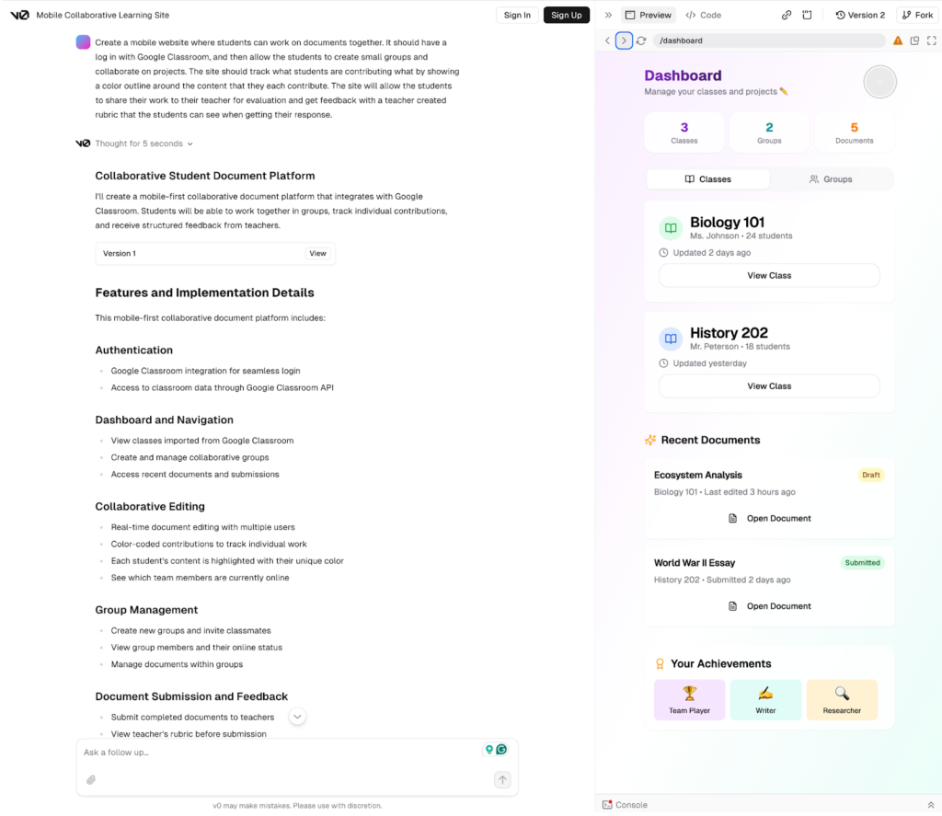Open the Ecosystem Analysis document
Screen dimensions: 942x816
point(769,519)
